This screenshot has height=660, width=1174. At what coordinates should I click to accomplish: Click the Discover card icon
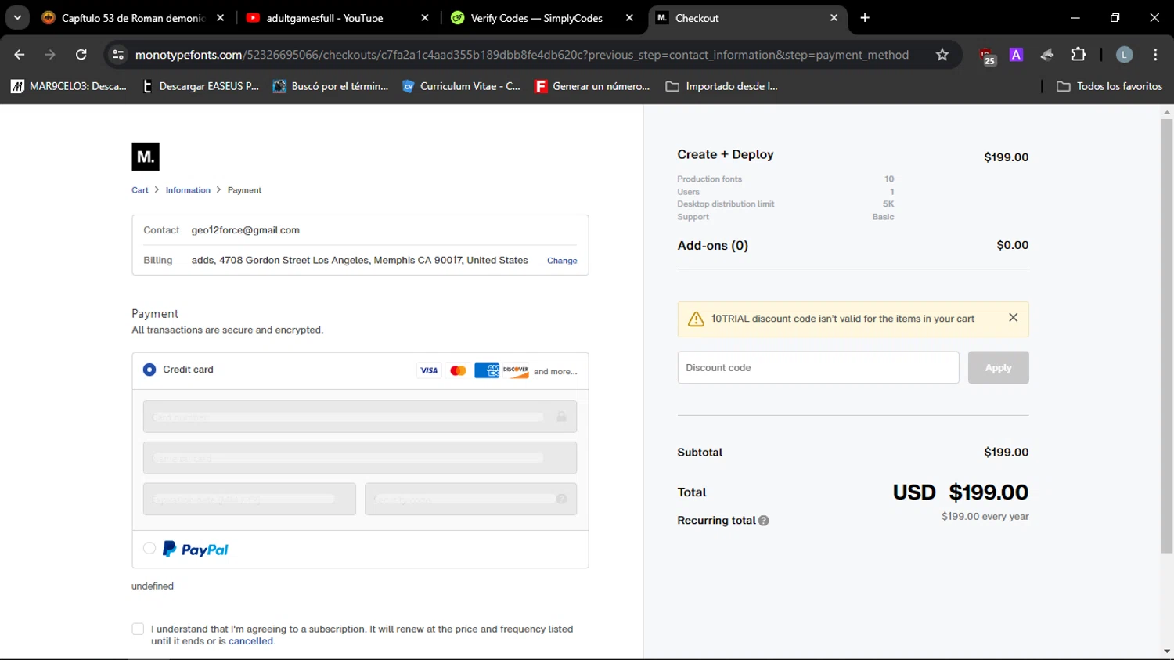[516, 370]
